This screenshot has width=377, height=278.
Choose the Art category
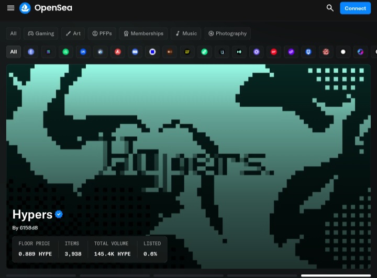(x=73, y=33)
